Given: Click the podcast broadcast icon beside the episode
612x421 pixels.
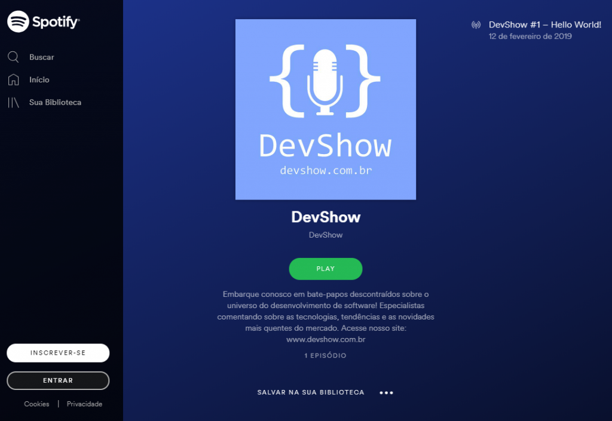Looking at the screenshot, I should coord(476,25).
